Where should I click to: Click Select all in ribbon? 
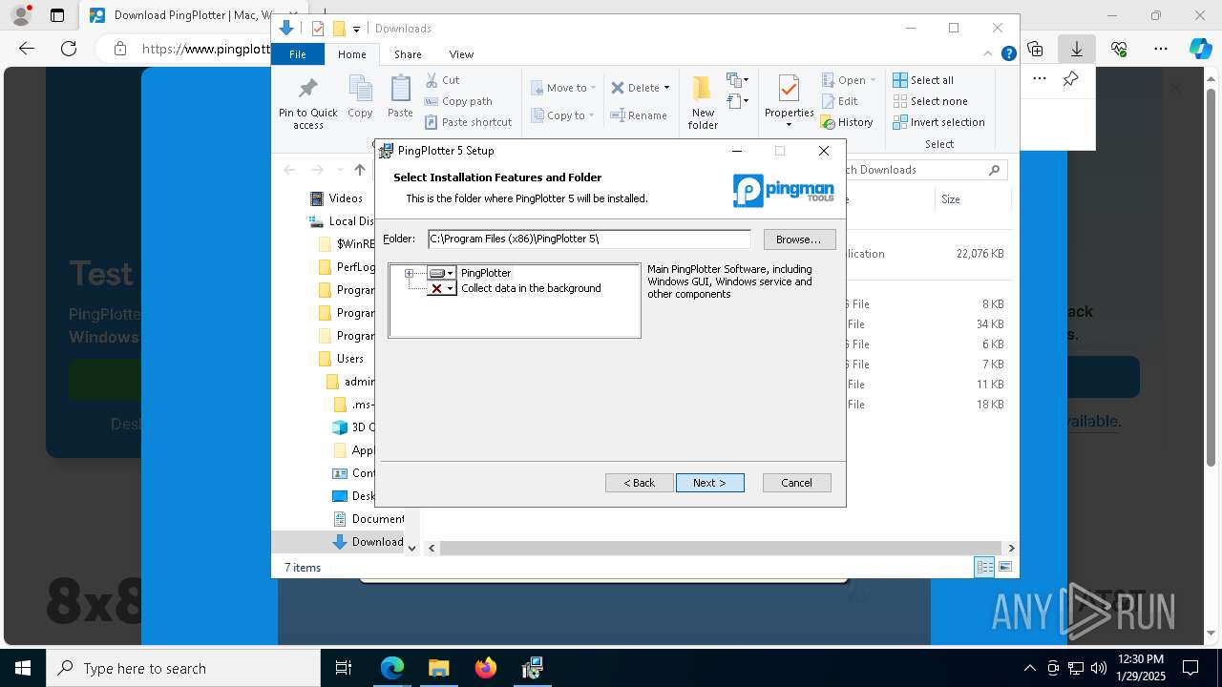click(923, 80)
